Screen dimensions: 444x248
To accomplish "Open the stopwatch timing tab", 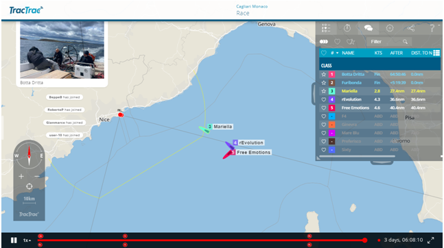I will click(x=347, y=28).
